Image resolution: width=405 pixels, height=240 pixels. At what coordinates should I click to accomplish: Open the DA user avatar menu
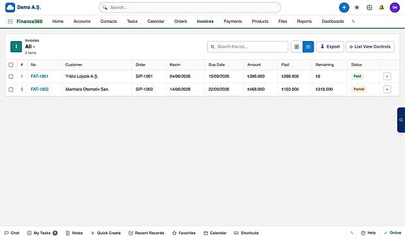[x=395, y=7]
